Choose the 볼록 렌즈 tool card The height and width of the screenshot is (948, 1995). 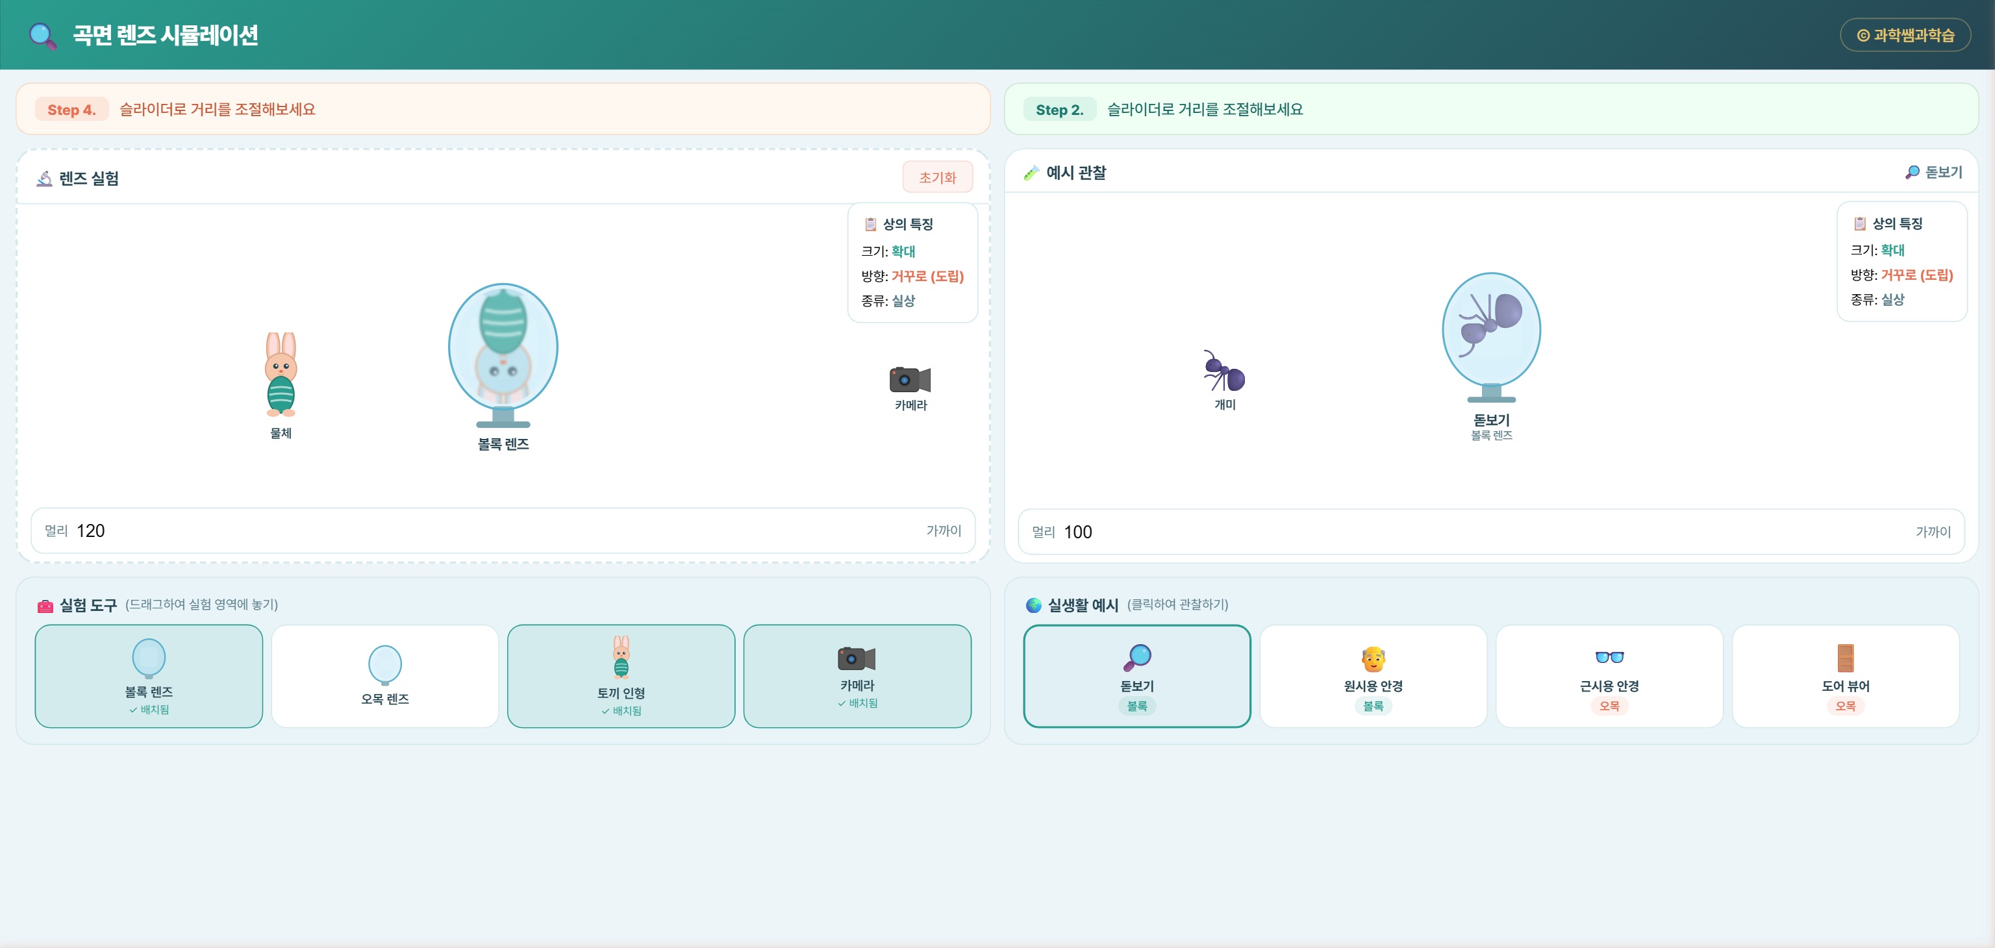coord(149,676)
